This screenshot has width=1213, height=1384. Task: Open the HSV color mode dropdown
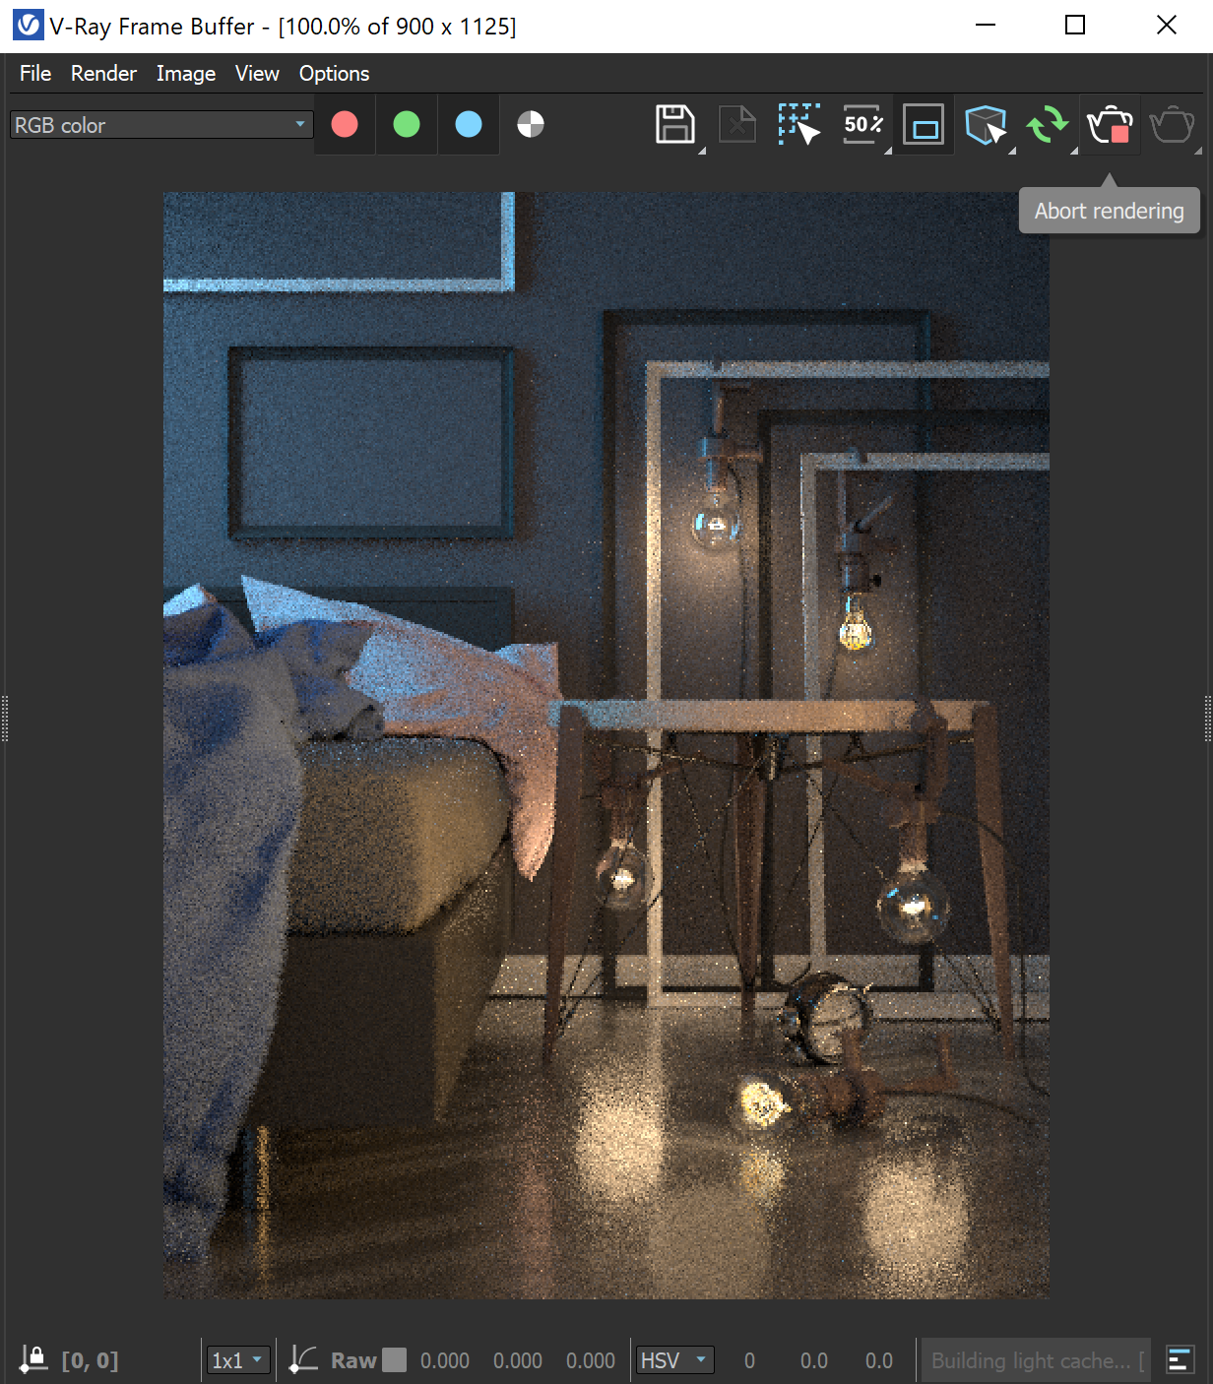[x=674, y=1359]
